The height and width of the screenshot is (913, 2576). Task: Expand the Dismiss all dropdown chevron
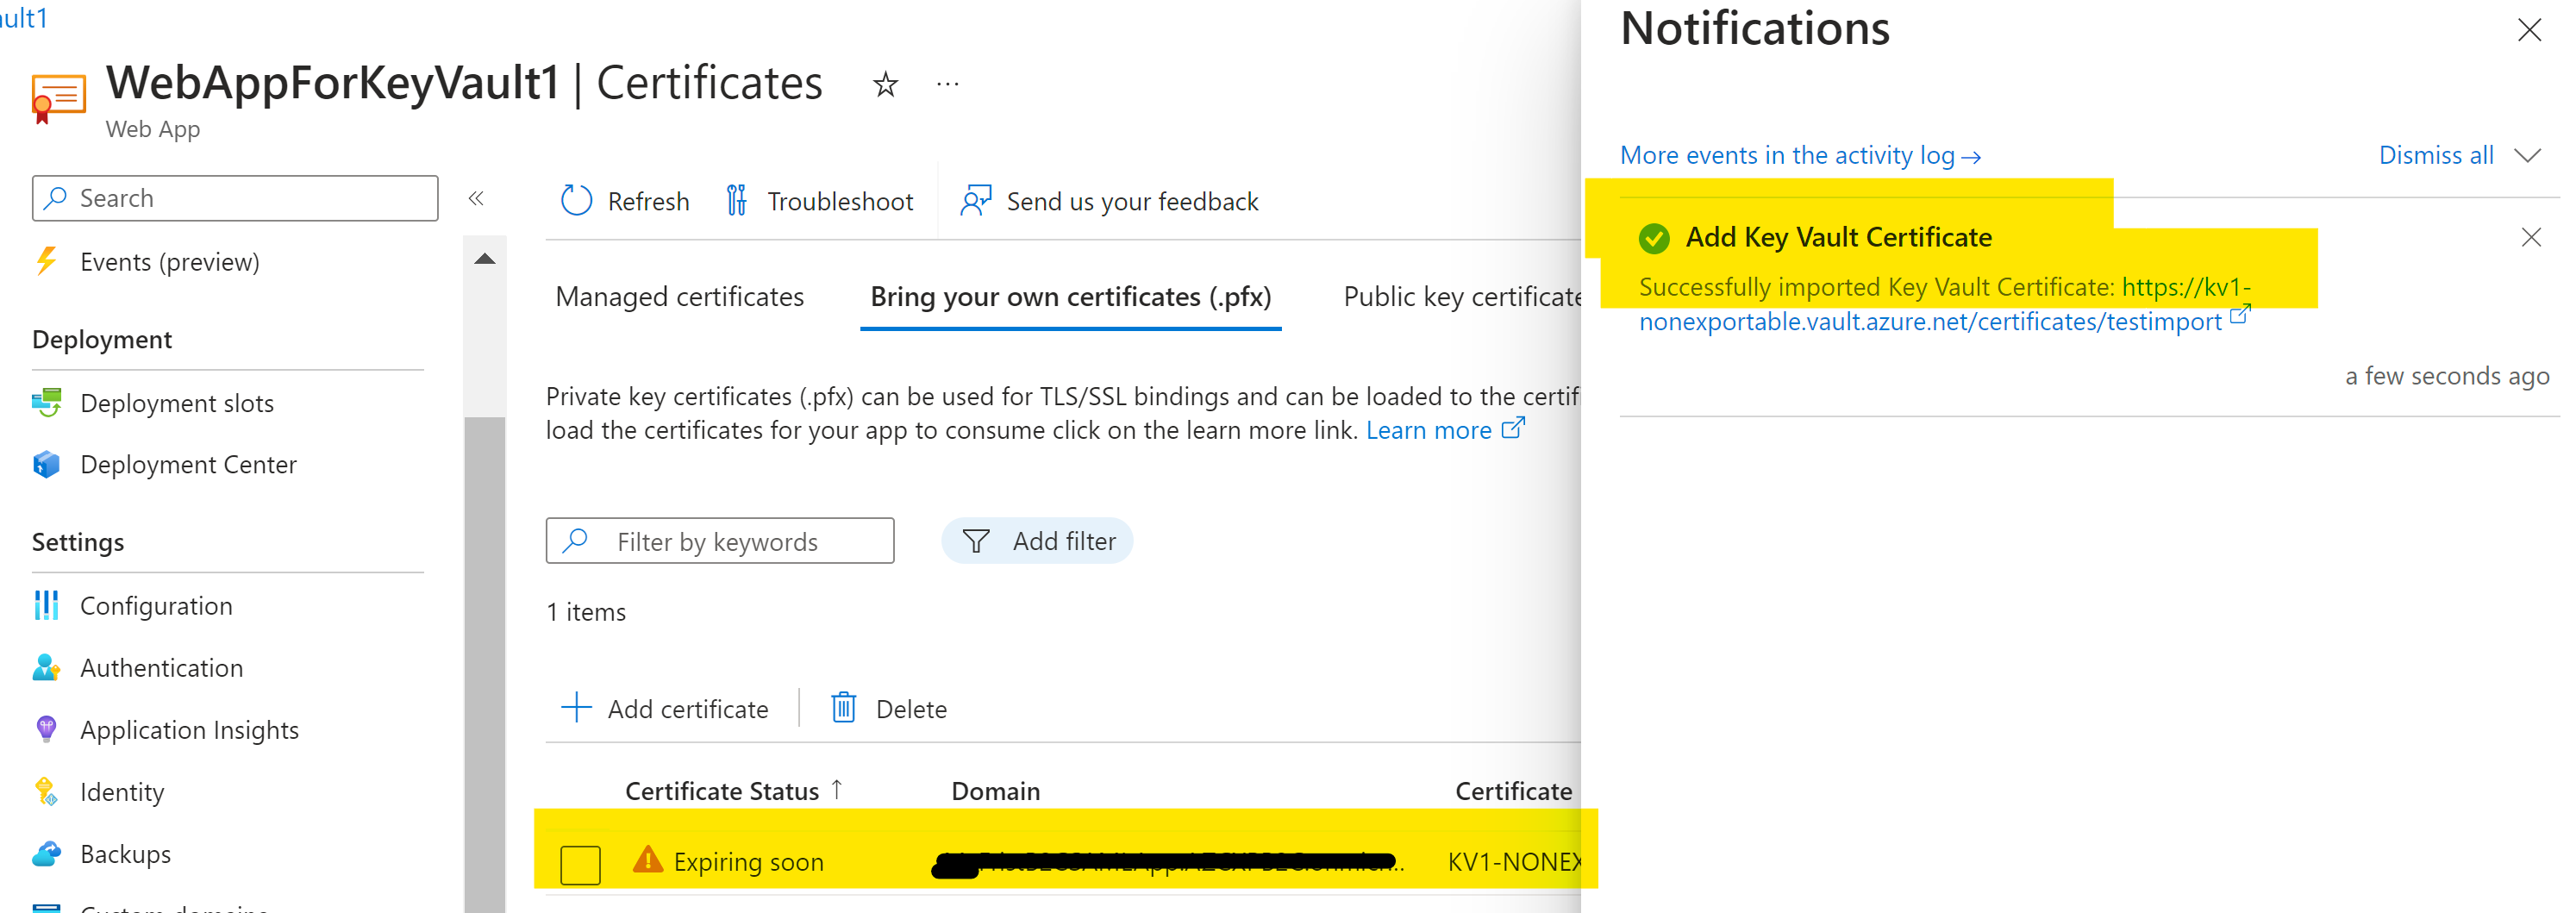pos(2527,155)
